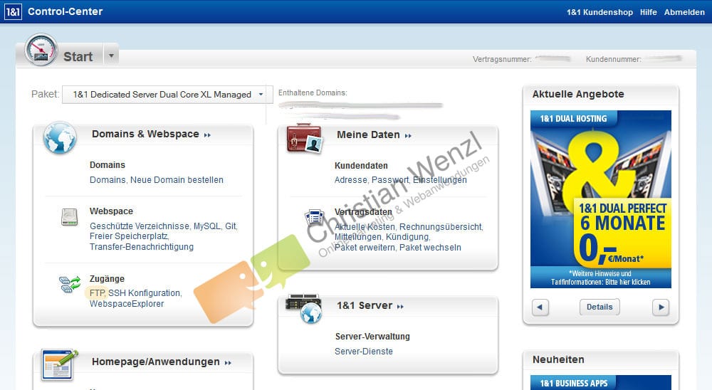Open Paket erweitern
Image resolution: width=712 pixels, height=390 pixels.
pyautogui.click(x=365, y=248)
